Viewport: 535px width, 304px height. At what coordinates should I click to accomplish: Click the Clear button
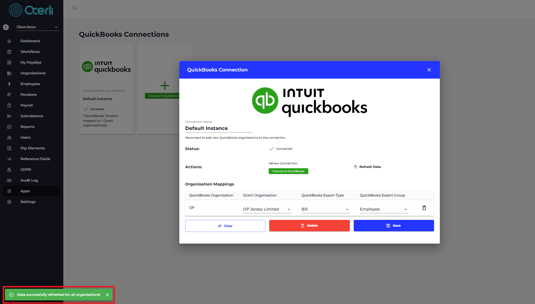(x=225, y=226)
